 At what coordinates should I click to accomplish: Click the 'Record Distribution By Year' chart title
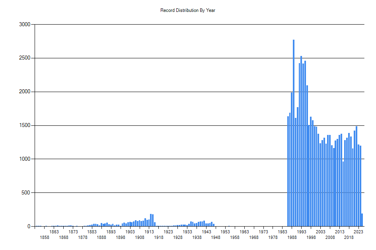coord(188,10)
